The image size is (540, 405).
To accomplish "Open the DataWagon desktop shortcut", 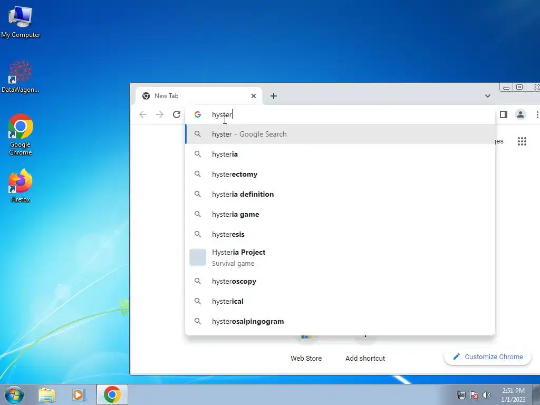I will [21, 76].
